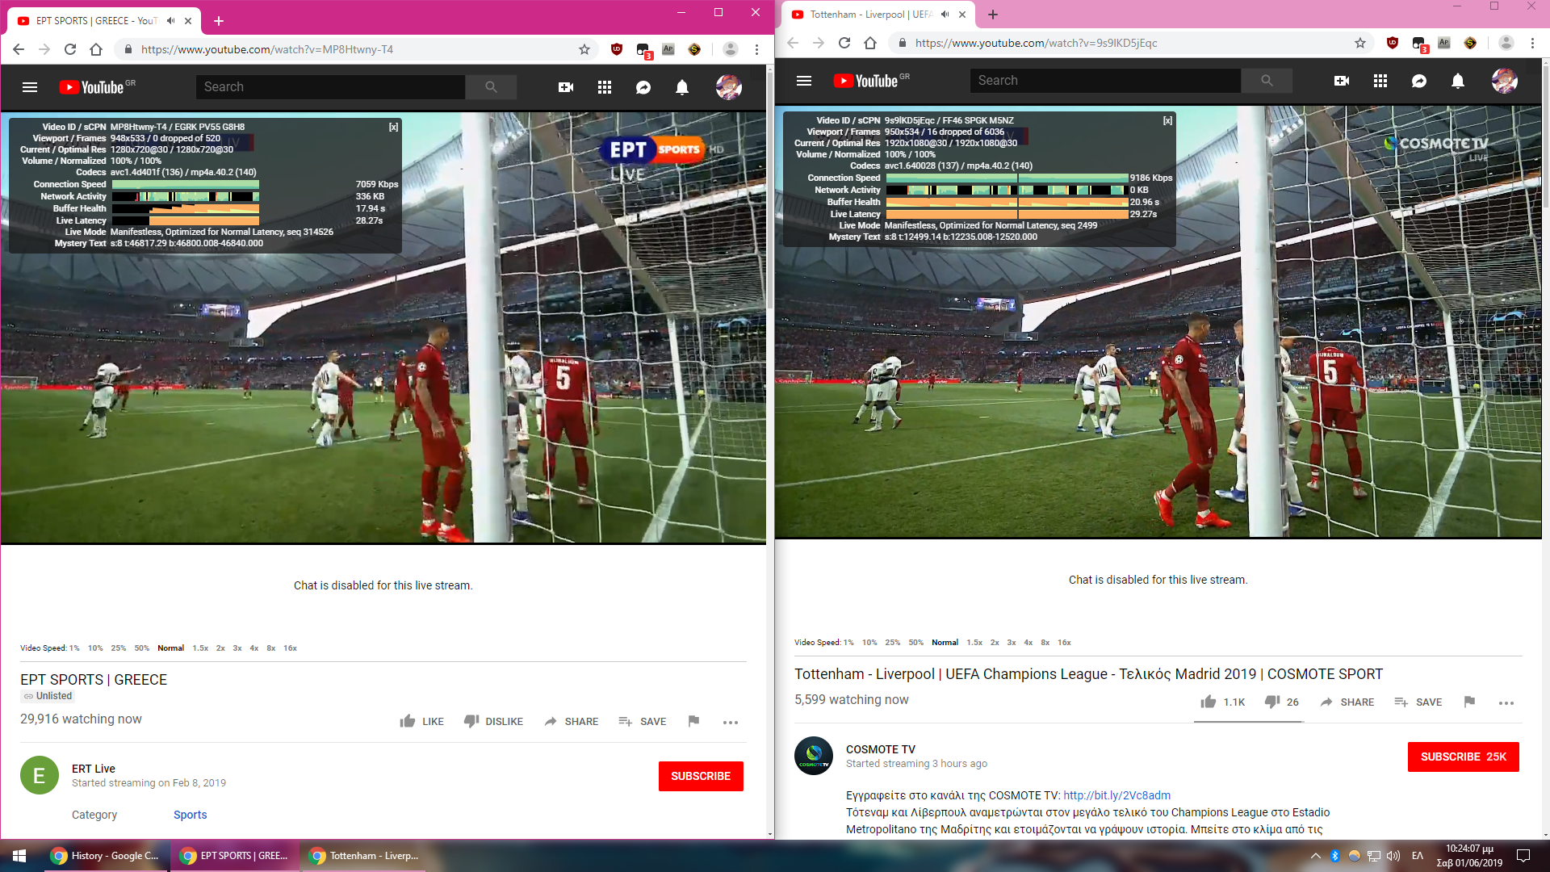This screenshot has width=1550, height=872.
Task: Click search magnifier button in right window
Action: tap(1267, 81)
